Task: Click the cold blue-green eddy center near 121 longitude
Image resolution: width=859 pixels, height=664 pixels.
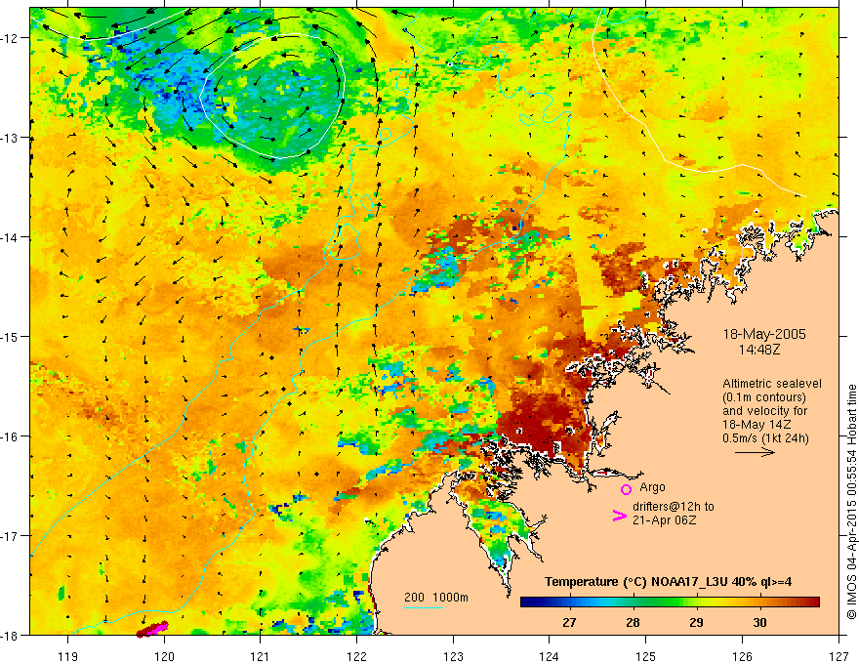Action: point(272,97)
